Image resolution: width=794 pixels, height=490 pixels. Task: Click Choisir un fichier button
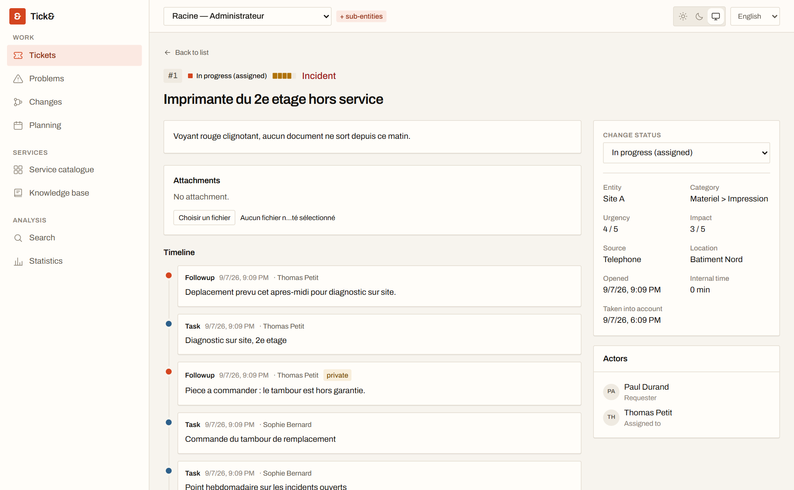pos(204,218)
